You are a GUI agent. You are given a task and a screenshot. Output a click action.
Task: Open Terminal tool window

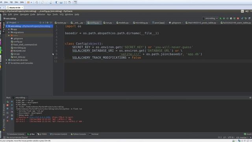point(94,134)
